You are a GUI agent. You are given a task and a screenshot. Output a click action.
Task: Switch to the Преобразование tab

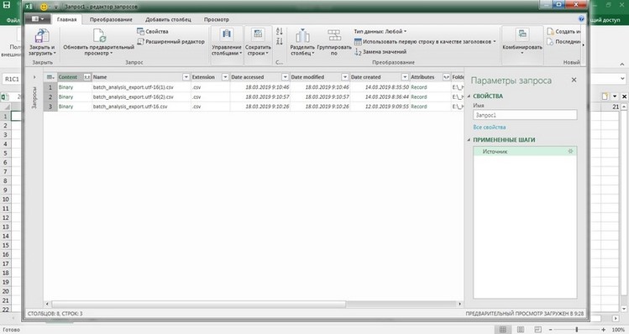tap(111, 19)
